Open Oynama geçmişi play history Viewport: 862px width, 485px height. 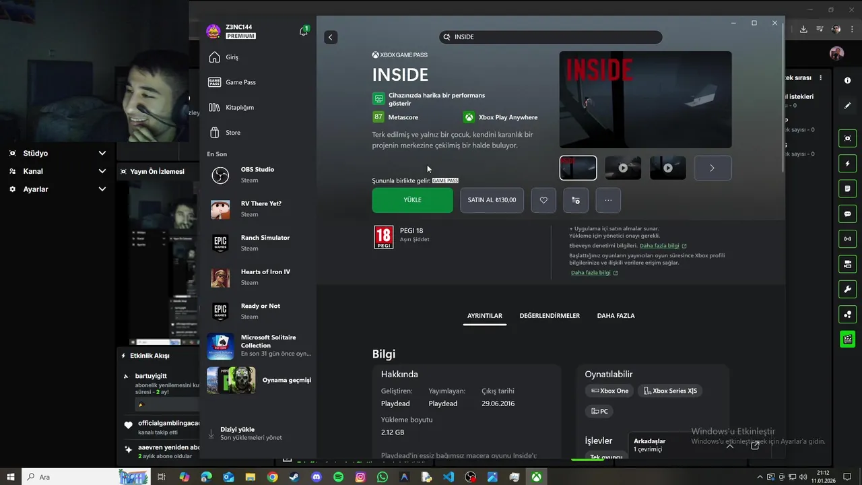pyautogui.click(x=259, y=380)
